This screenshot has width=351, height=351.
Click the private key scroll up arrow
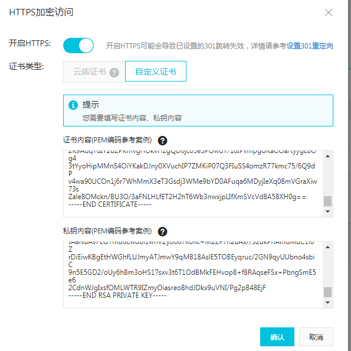click(x=328, y=247)
